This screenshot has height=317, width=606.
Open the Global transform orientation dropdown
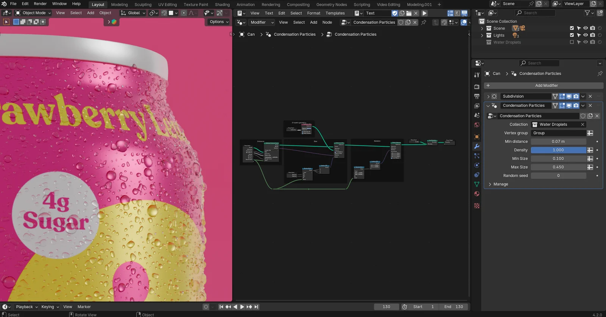133,13
